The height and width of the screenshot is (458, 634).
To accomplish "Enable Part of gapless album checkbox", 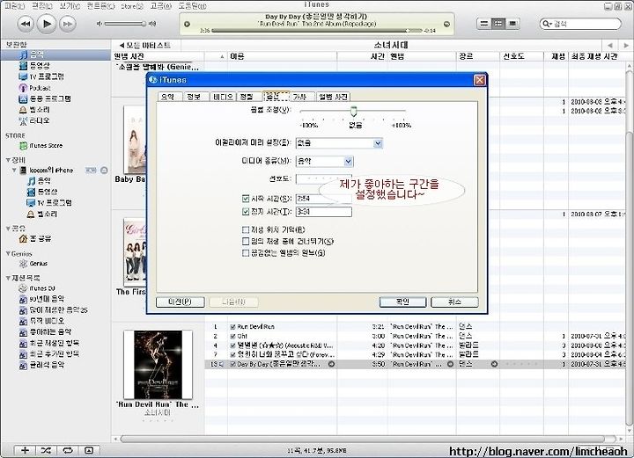I will click(x=246, y=253).
